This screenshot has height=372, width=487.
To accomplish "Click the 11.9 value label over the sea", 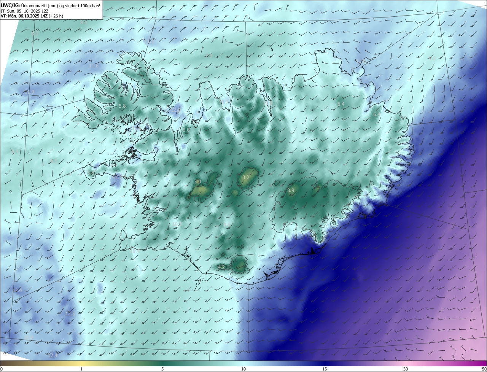I will (29, 92).
